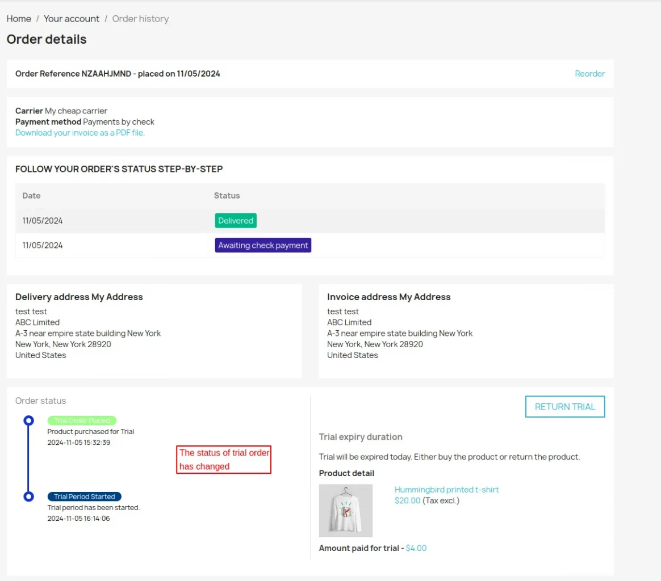Click the $4.00 trial amount paid
Screen dimensions: 661x581
tap(416, 548)
